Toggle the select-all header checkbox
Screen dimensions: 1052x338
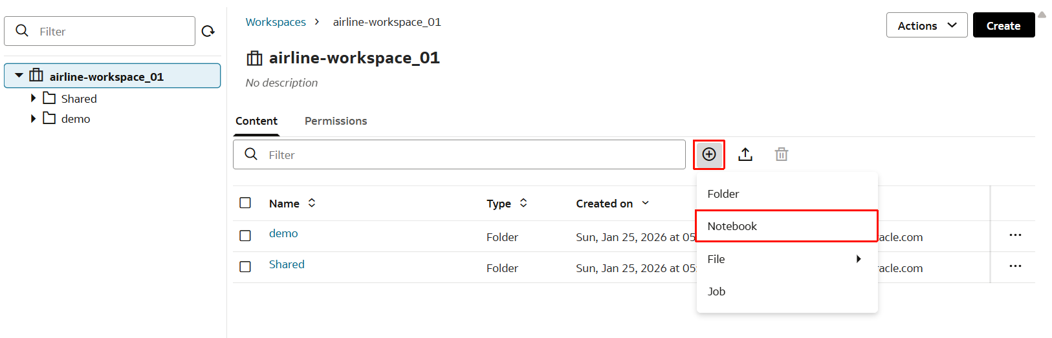tap(245, 203)
